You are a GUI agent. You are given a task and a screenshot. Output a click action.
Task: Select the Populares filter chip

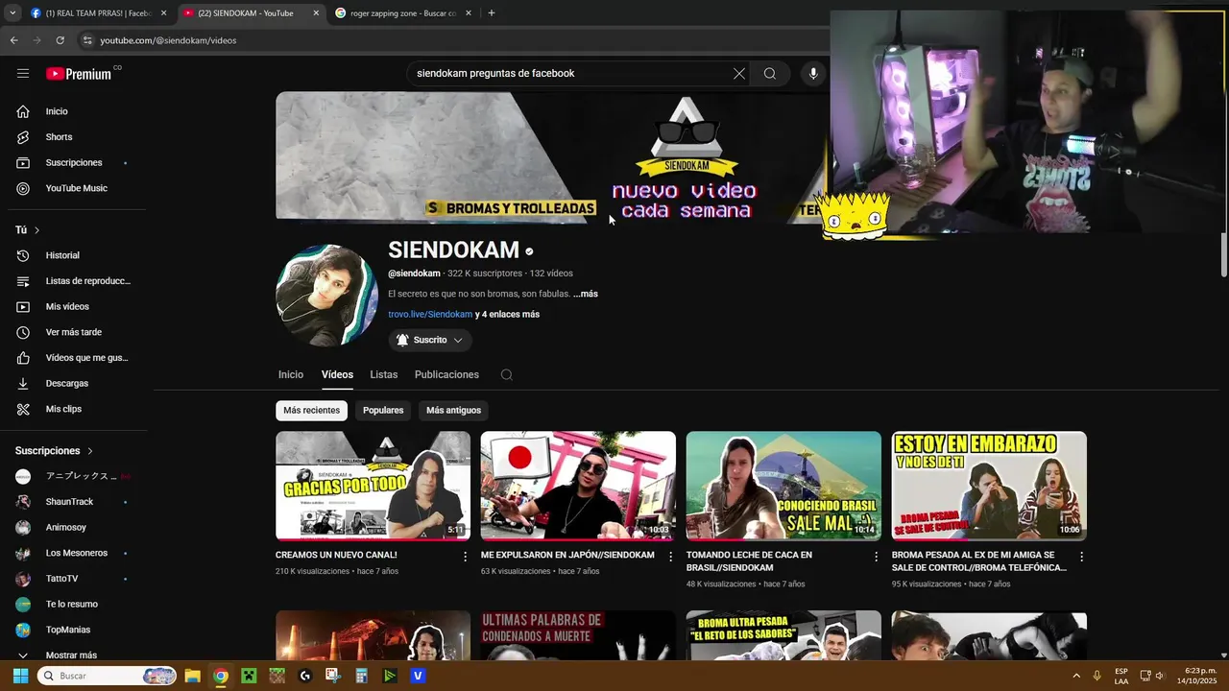point(383,411)
